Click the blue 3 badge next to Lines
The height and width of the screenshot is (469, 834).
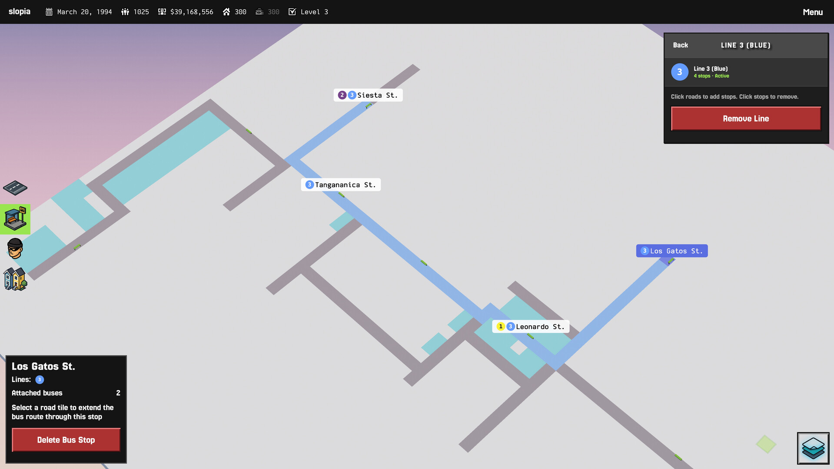coord(40,380)
